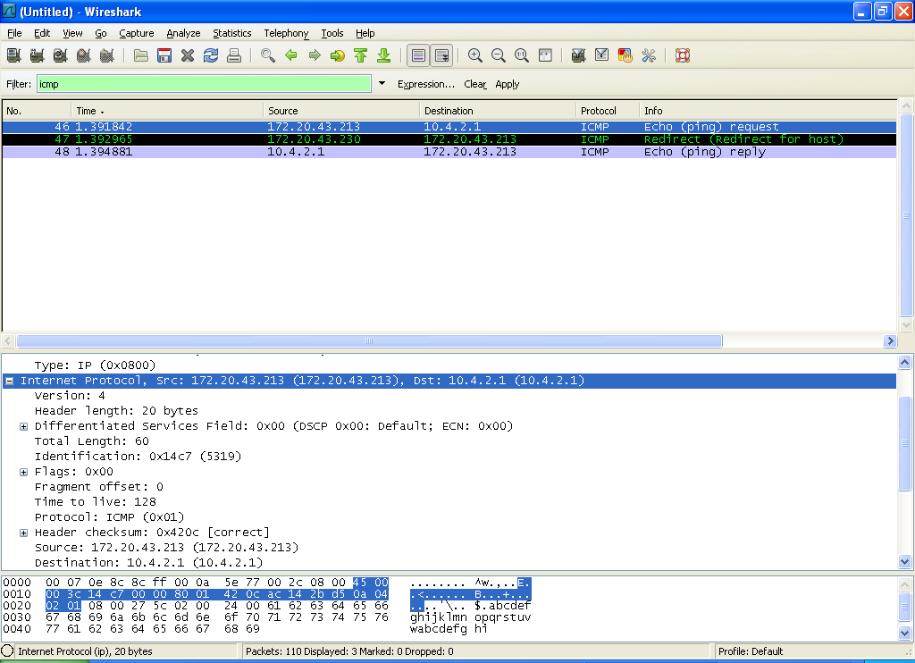Find a packet with magnifier icon

click(268, 55)
